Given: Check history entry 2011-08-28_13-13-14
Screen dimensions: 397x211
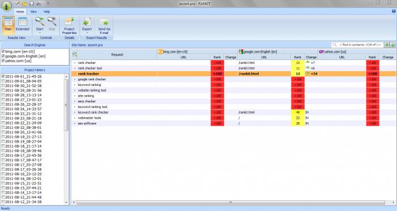Looking at the screenshot, I should pyautogui.click(x=3, y=95).
